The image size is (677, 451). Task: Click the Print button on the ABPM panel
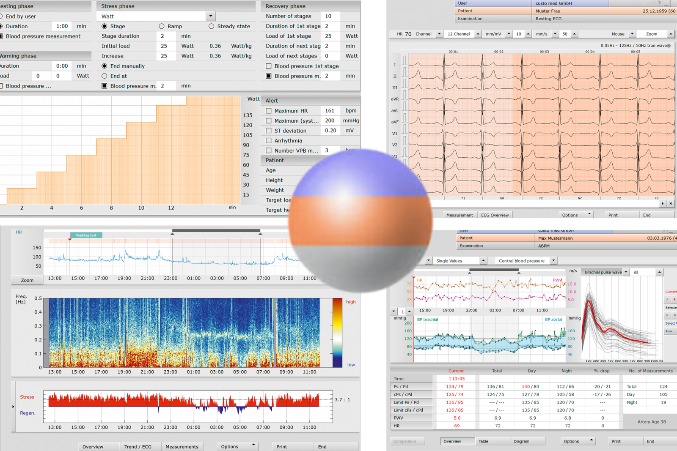626,441
